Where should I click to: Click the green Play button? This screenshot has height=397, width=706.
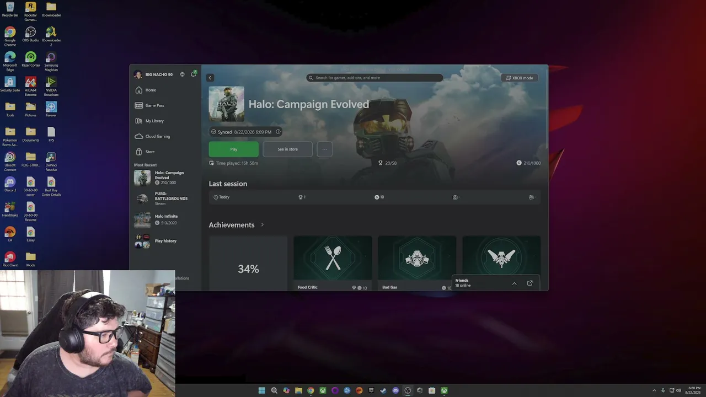233,149
